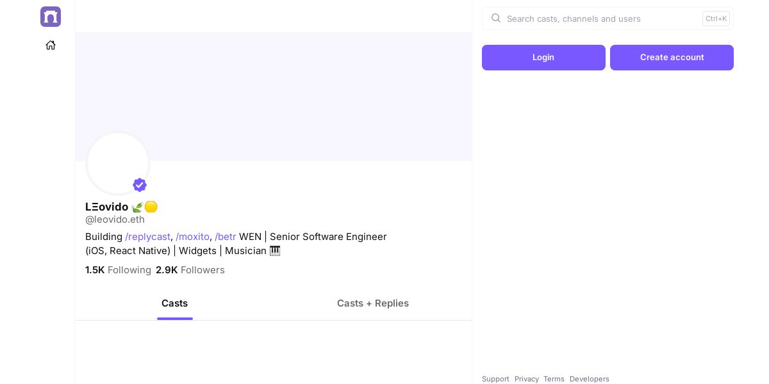This screenshot has width=769, height=384.
Task: Open the Support footer link
Action: coord(495,379)
